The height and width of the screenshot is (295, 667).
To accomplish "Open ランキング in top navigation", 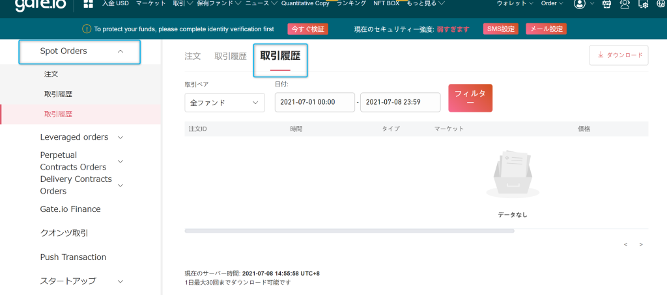I will click(x=351, y=3).
